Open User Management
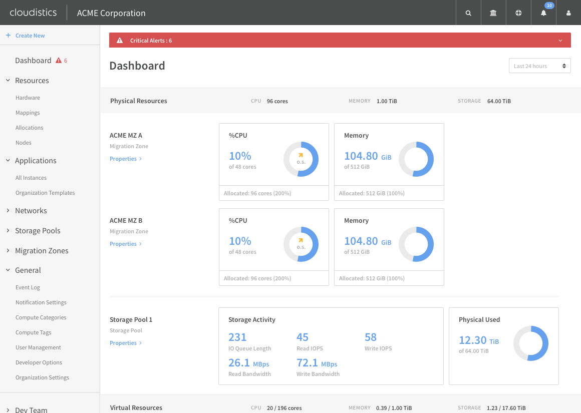581x413 pixels. 38,347
